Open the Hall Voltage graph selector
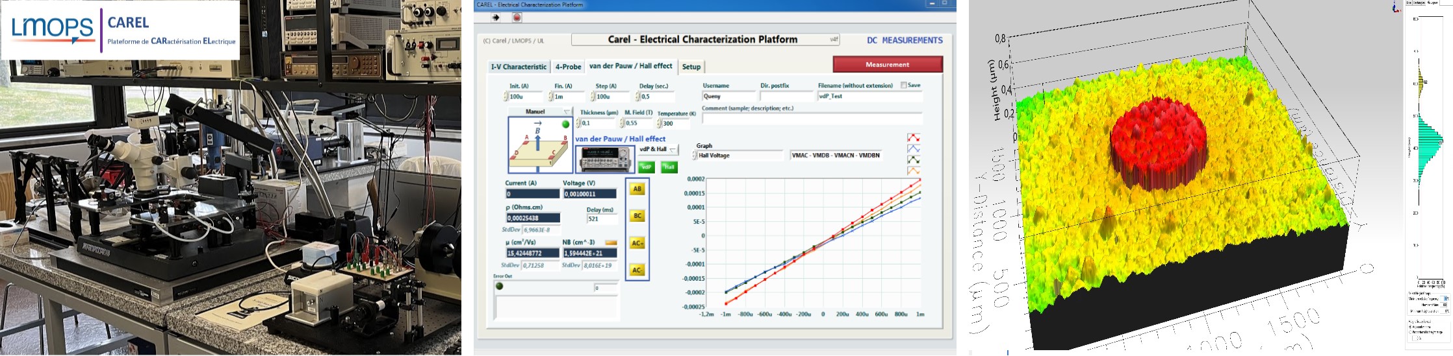This screenshot has width=1453, height=356. tap(739, 156)
